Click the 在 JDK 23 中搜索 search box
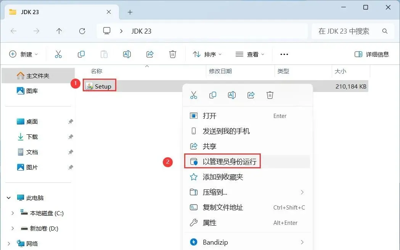The height and width of the screenshot is (250, 400). point(353,31)
